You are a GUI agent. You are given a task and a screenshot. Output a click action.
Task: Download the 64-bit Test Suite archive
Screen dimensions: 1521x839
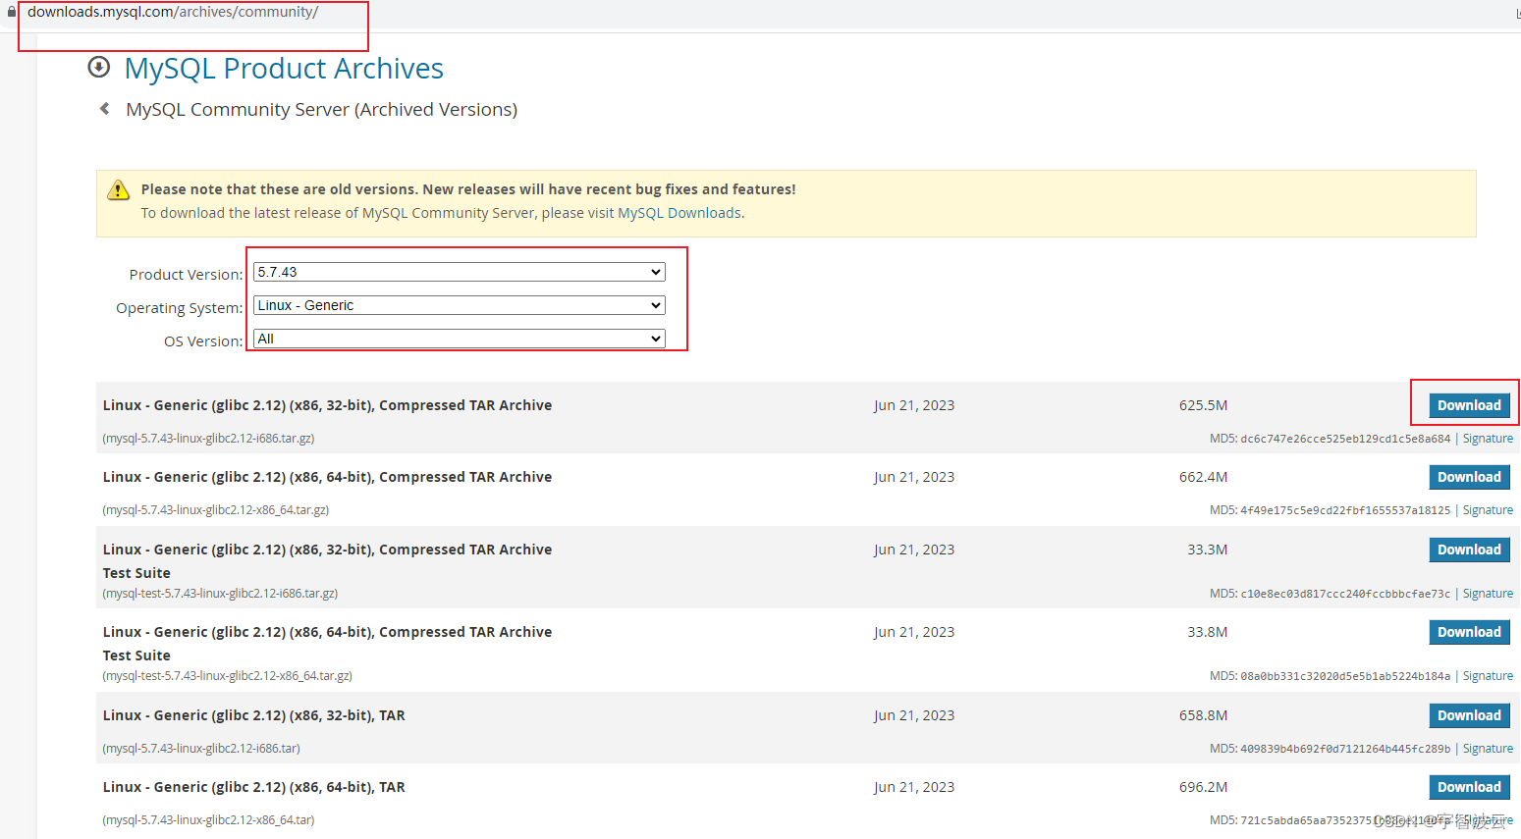(x=1469, y=632)
